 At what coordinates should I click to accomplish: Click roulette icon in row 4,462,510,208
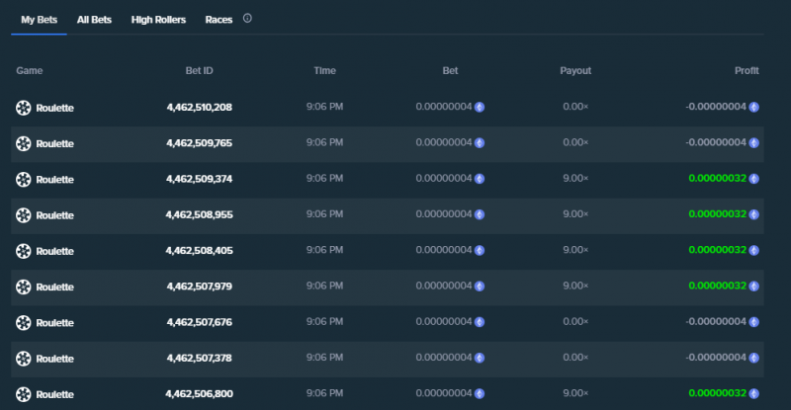click(23, 108)
